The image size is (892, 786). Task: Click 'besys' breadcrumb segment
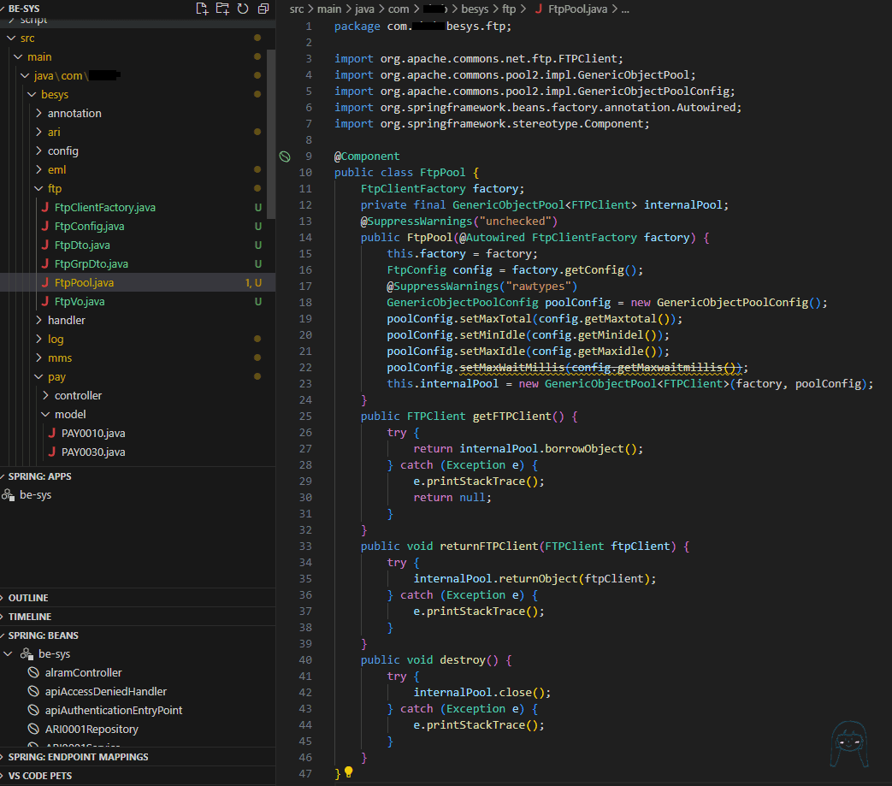tap(475, 9)
